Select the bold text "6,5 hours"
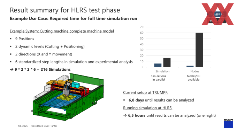 tap(137, 115)
